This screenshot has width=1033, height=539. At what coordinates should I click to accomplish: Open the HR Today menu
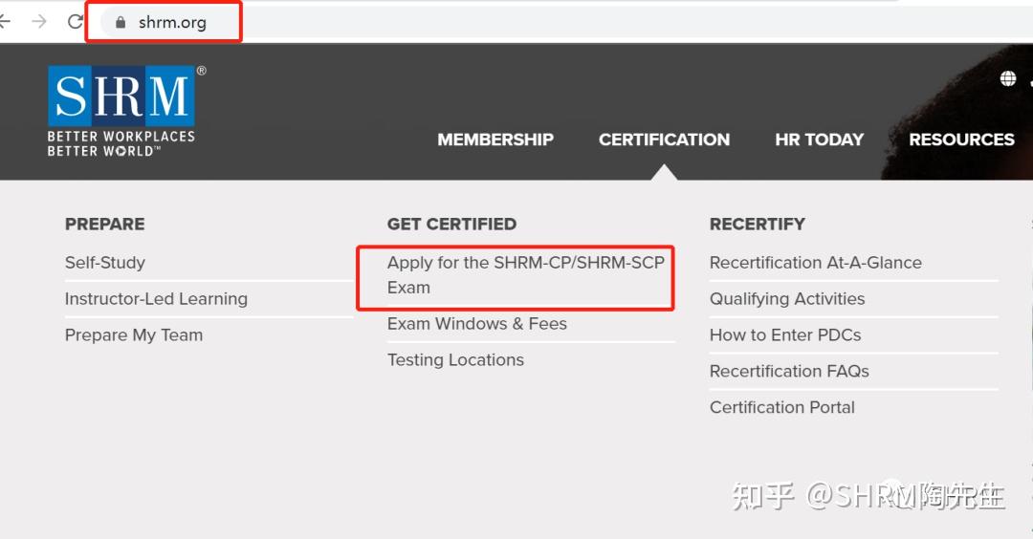coord(819,140)
